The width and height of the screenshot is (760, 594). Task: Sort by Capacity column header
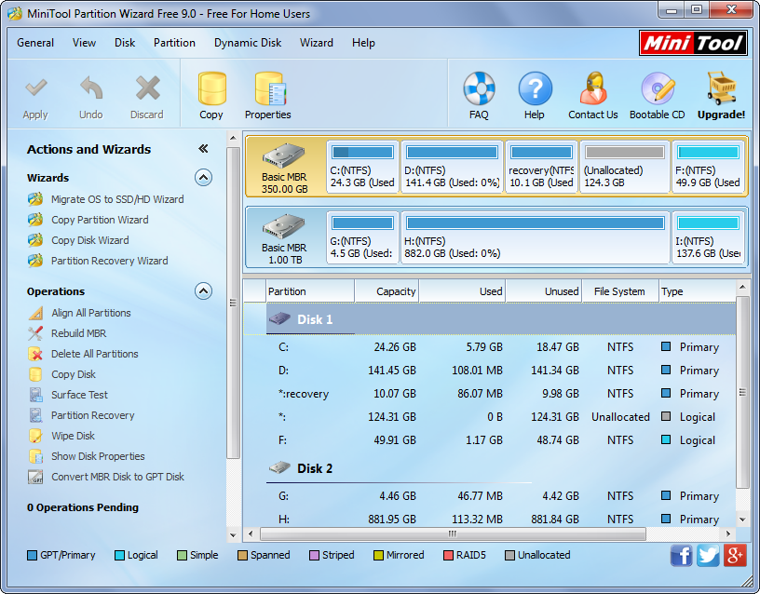(x=387, y=291)
